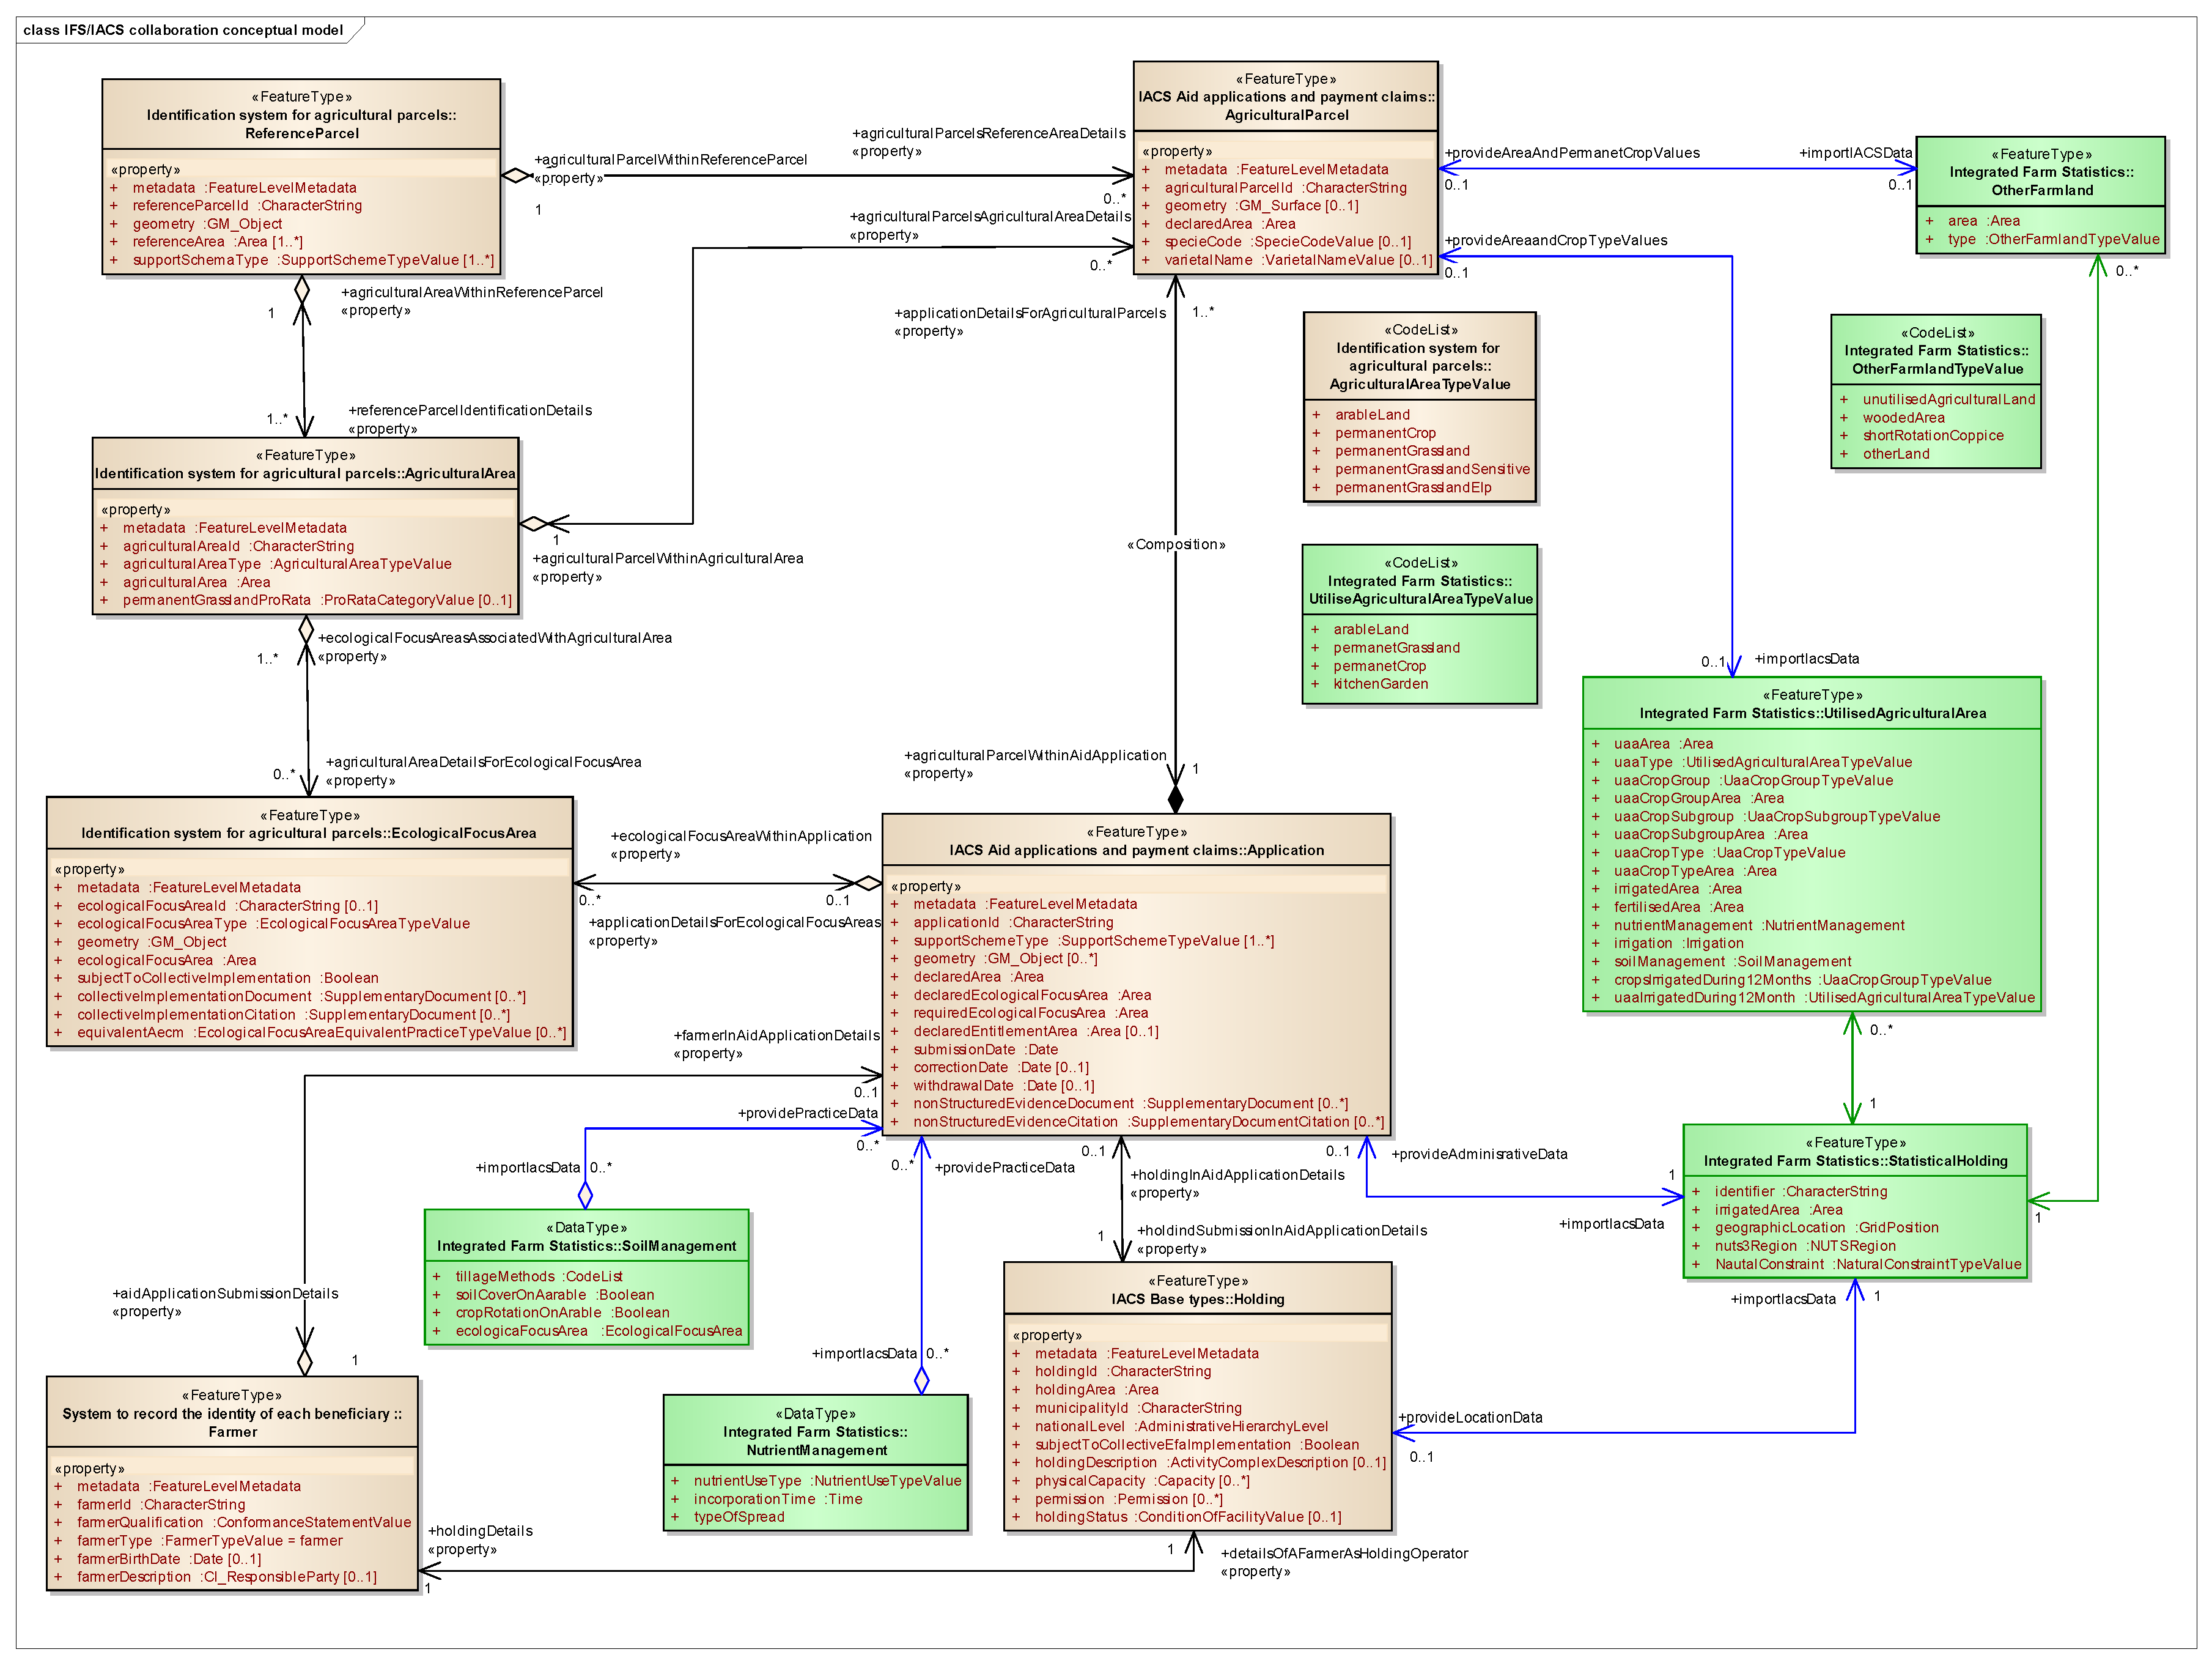Click the hollow diamond below ReferenceParcel box
The width and height of the screenshot is (2212, 1663).
coord(302,289)
